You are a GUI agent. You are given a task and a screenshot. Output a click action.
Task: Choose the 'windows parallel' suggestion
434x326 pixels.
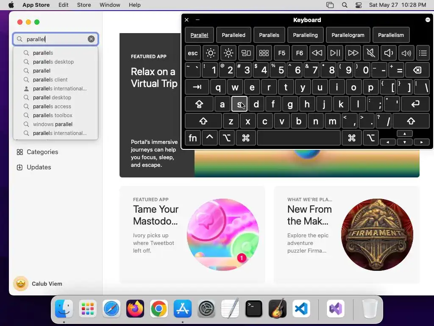click(56, 124)
